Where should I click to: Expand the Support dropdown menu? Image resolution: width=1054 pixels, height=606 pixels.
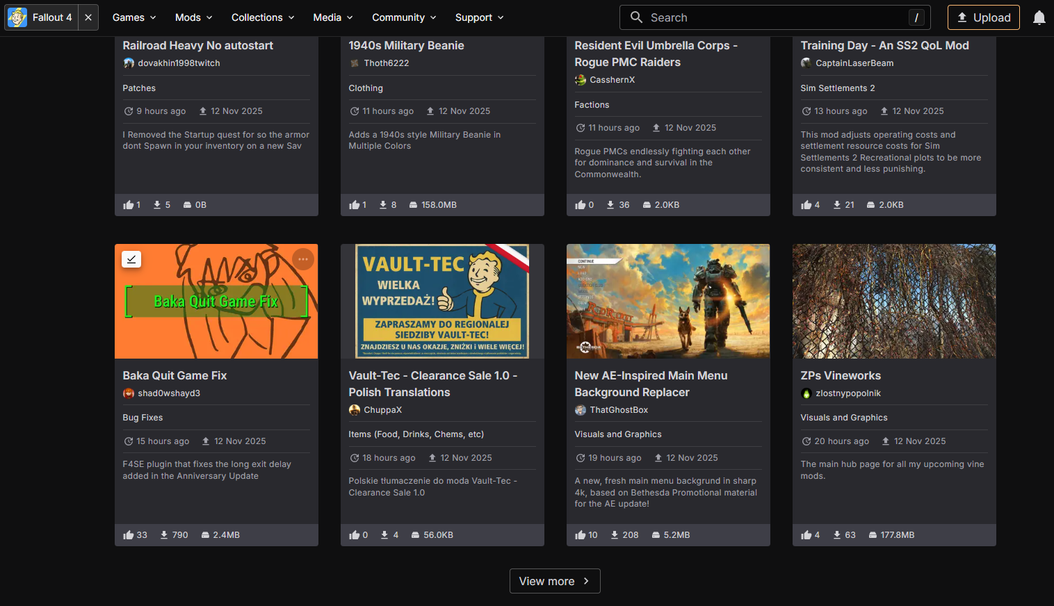point(479,17)
